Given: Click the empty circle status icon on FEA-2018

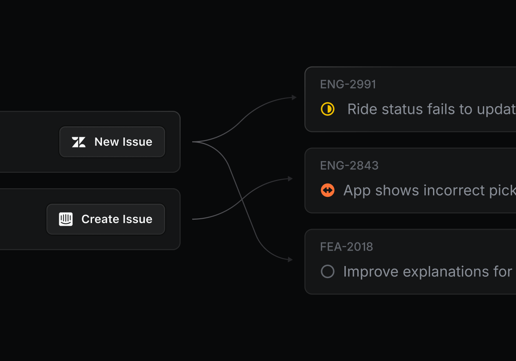Looking at the screenshot, I should coord(328,271).
